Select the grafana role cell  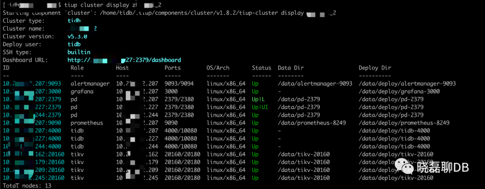pos(82,92)
